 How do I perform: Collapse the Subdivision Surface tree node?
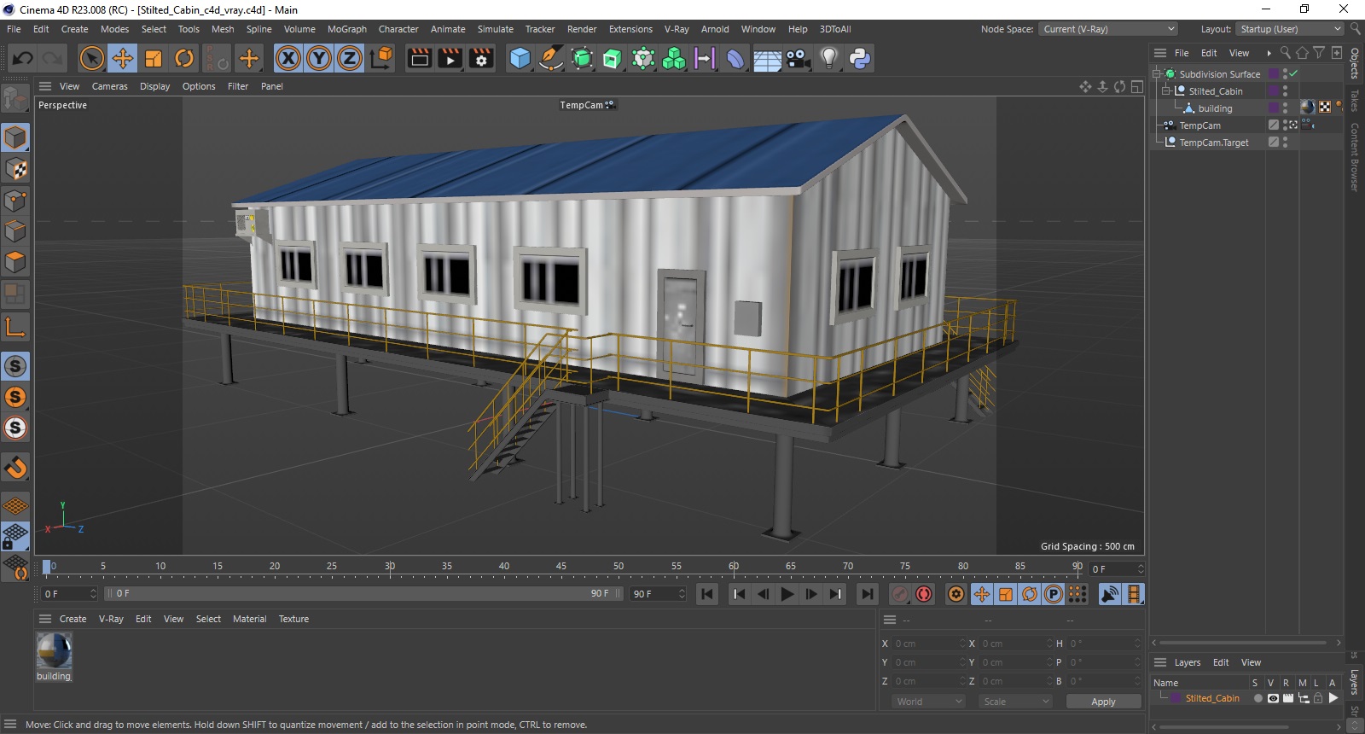pos(1157,74)
